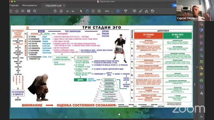Open the blue combine files sidebar tool
The height and width of the screenshot is (120, 214).
tap(201, 30)
